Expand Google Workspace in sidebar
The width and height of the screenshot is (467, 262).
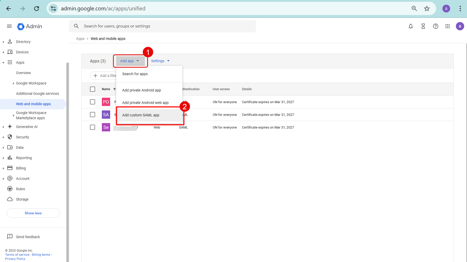(31, 83)
